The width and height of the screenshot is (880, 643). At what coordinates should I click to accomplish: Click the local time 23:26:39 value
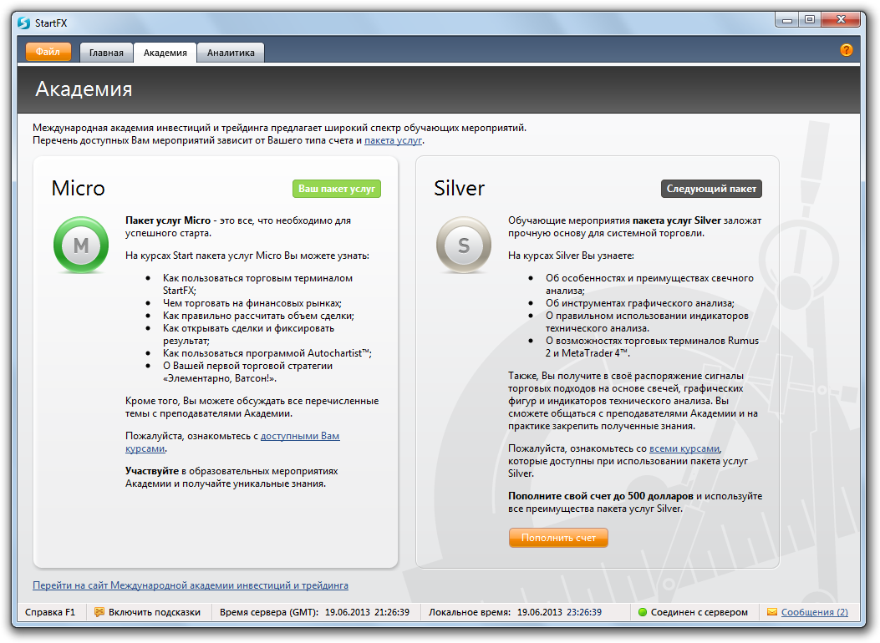tap(583, 612)
